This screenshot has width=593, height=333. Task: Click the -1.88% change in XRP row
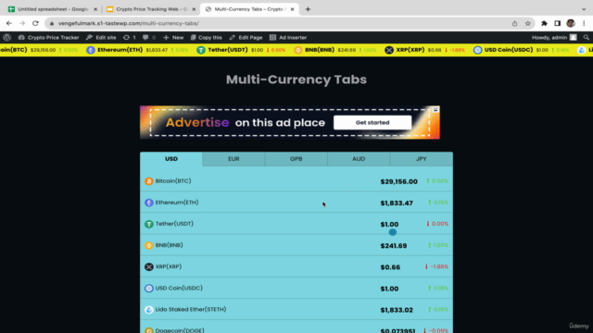(436, 267)
